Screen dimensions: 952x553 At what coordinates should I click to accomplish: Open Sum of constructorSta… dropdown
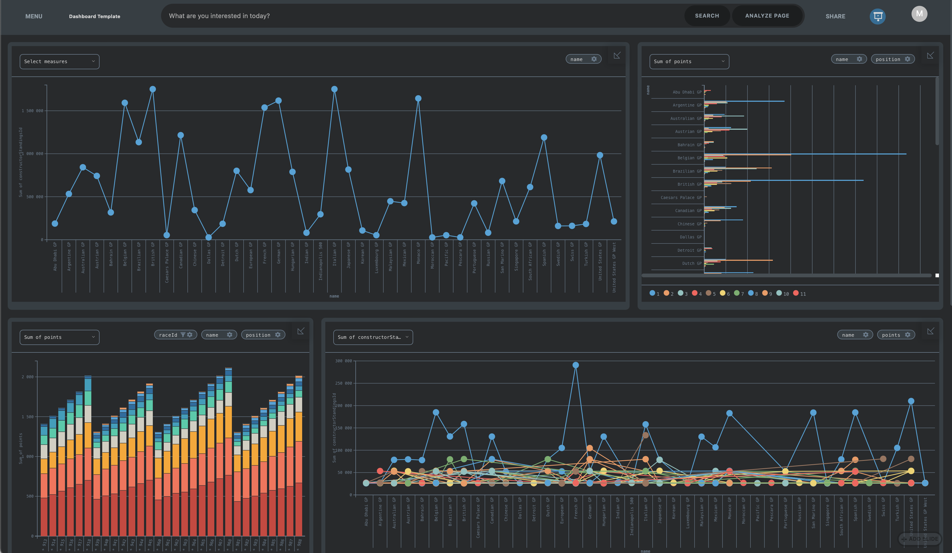(x=372, y=337)
